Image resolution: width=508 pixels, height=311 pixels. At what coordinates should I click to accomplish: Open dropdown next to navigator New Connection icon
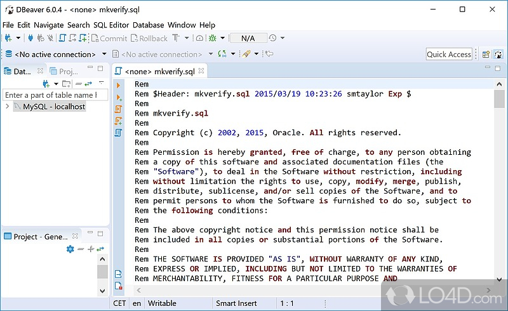[x=56, y=84]
